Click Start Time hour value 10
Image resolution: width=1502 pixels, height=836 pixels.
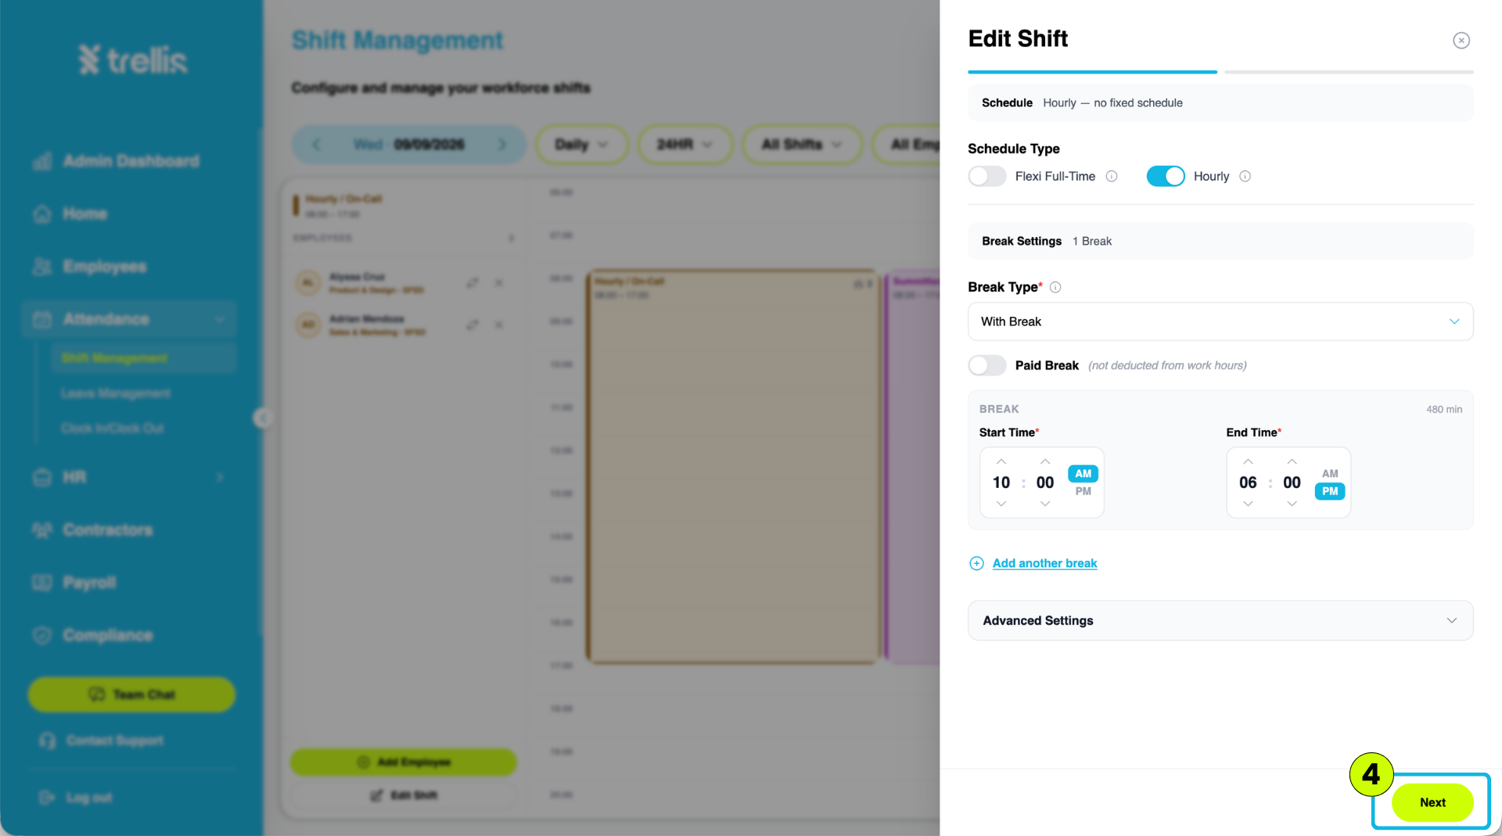coord(1001,483)
